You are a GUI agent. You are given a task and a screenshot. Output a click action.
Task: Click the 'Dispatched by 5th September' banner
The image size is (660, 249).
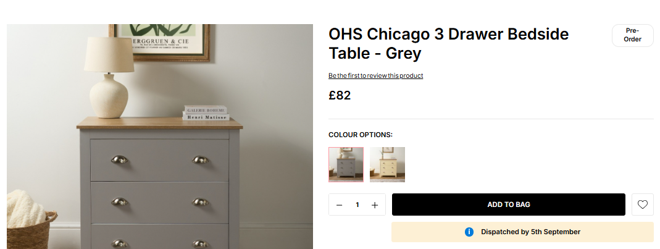coord(522,232)
